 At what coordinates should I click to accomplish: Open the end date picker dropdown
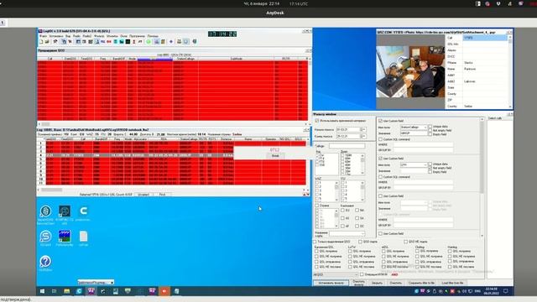(x=363, y=136)
